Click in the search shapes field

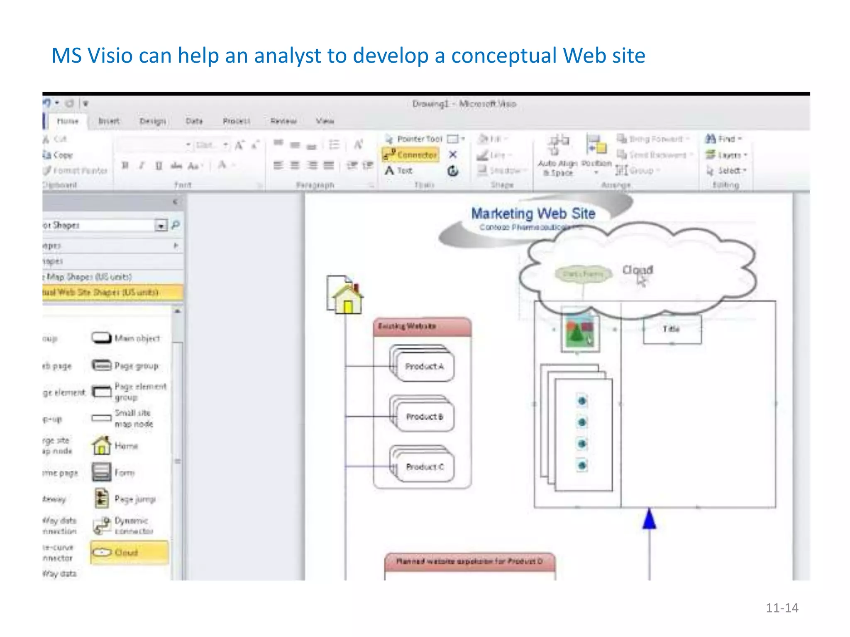(99, 225)
